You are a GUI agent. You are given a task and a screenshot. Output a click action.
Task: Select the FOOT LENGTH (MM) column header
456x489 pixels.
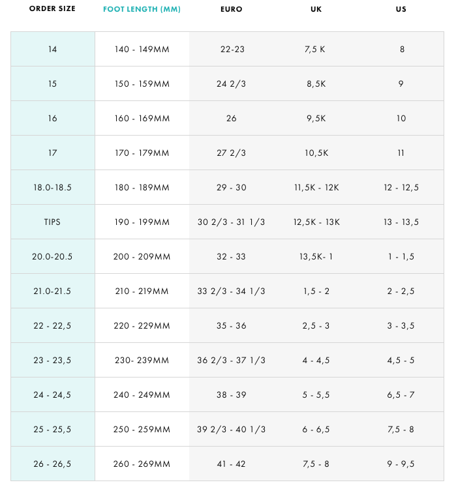142,9
